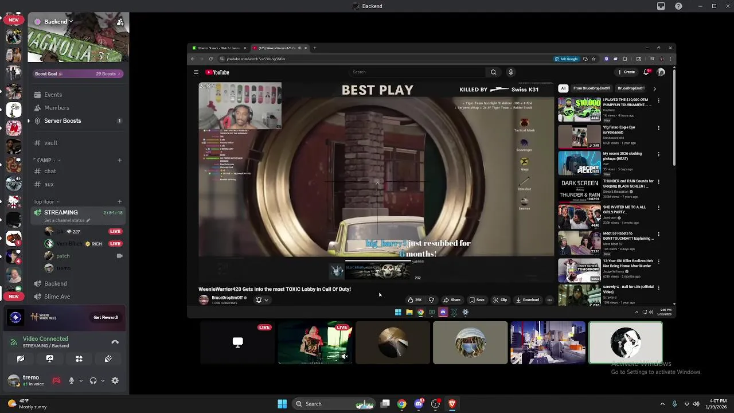This screenshot has width=734, height=413.
Task: Select the stream tile with the monitor icon
Action: [x=237, y=343]
